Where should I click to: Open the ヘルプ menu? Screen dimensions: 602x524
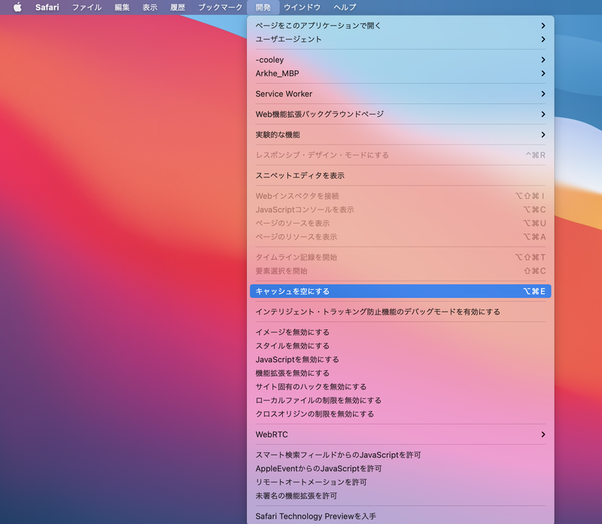[x=345, y=8]
